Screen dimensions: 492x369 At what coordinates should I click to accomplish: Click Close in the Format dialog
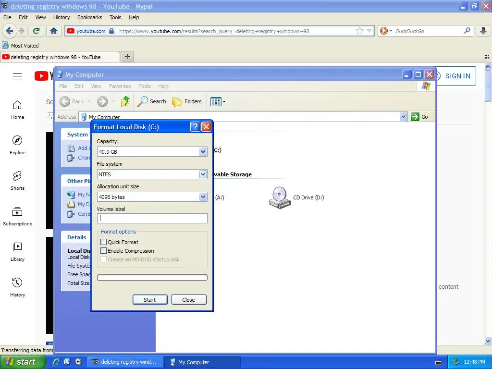tap(188, 300)
